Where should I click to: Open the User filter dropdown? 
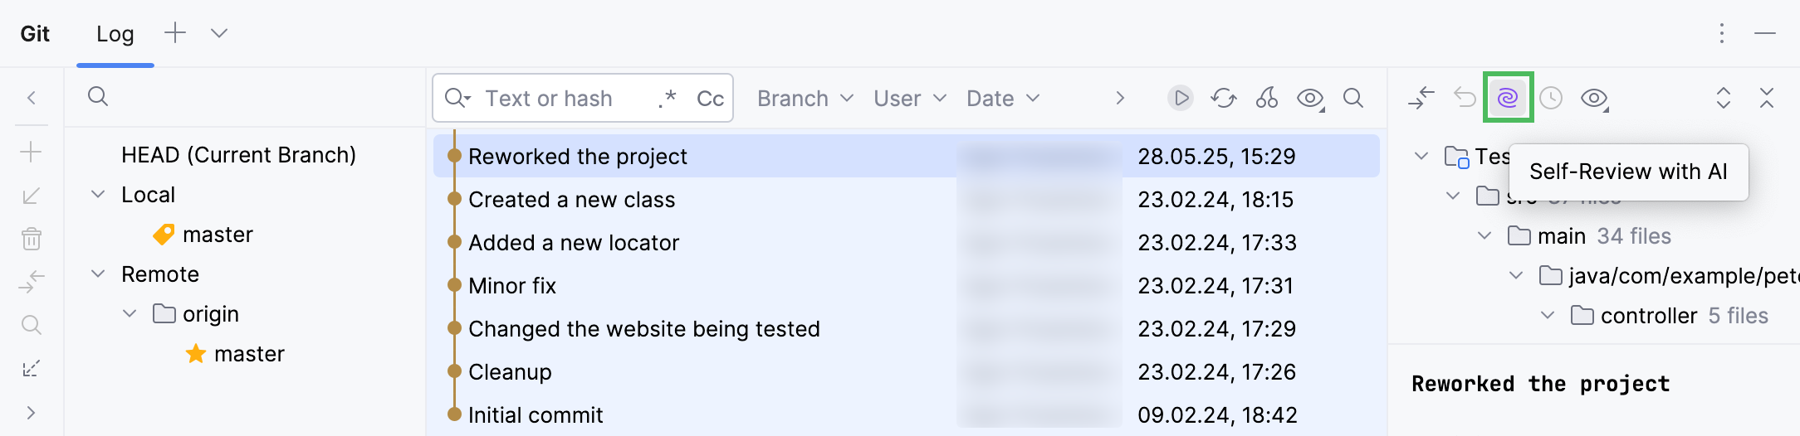909,99
